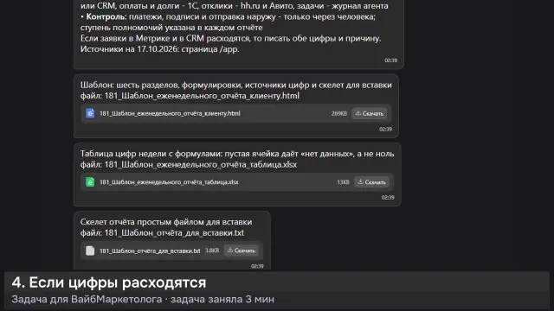Screen dimensions: 554x311
Task: Click the bold word 'Контроль:'
Action: [x=106, y=17]
